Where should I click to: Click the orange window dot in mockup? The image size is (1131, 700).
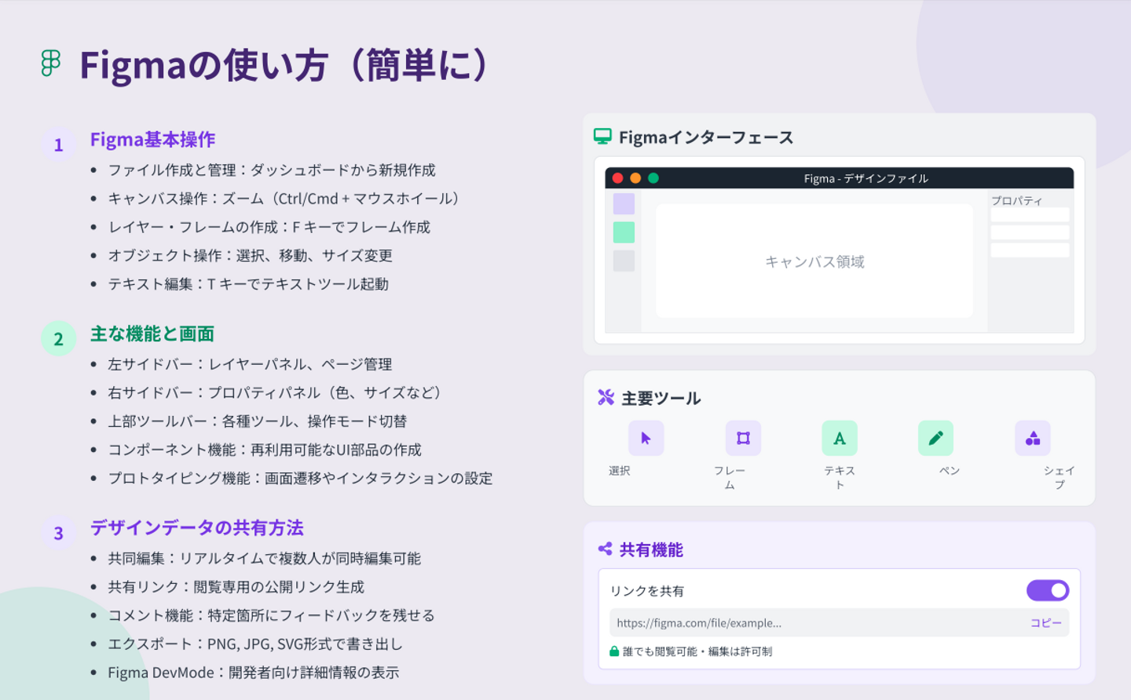(x=635, y=178)
